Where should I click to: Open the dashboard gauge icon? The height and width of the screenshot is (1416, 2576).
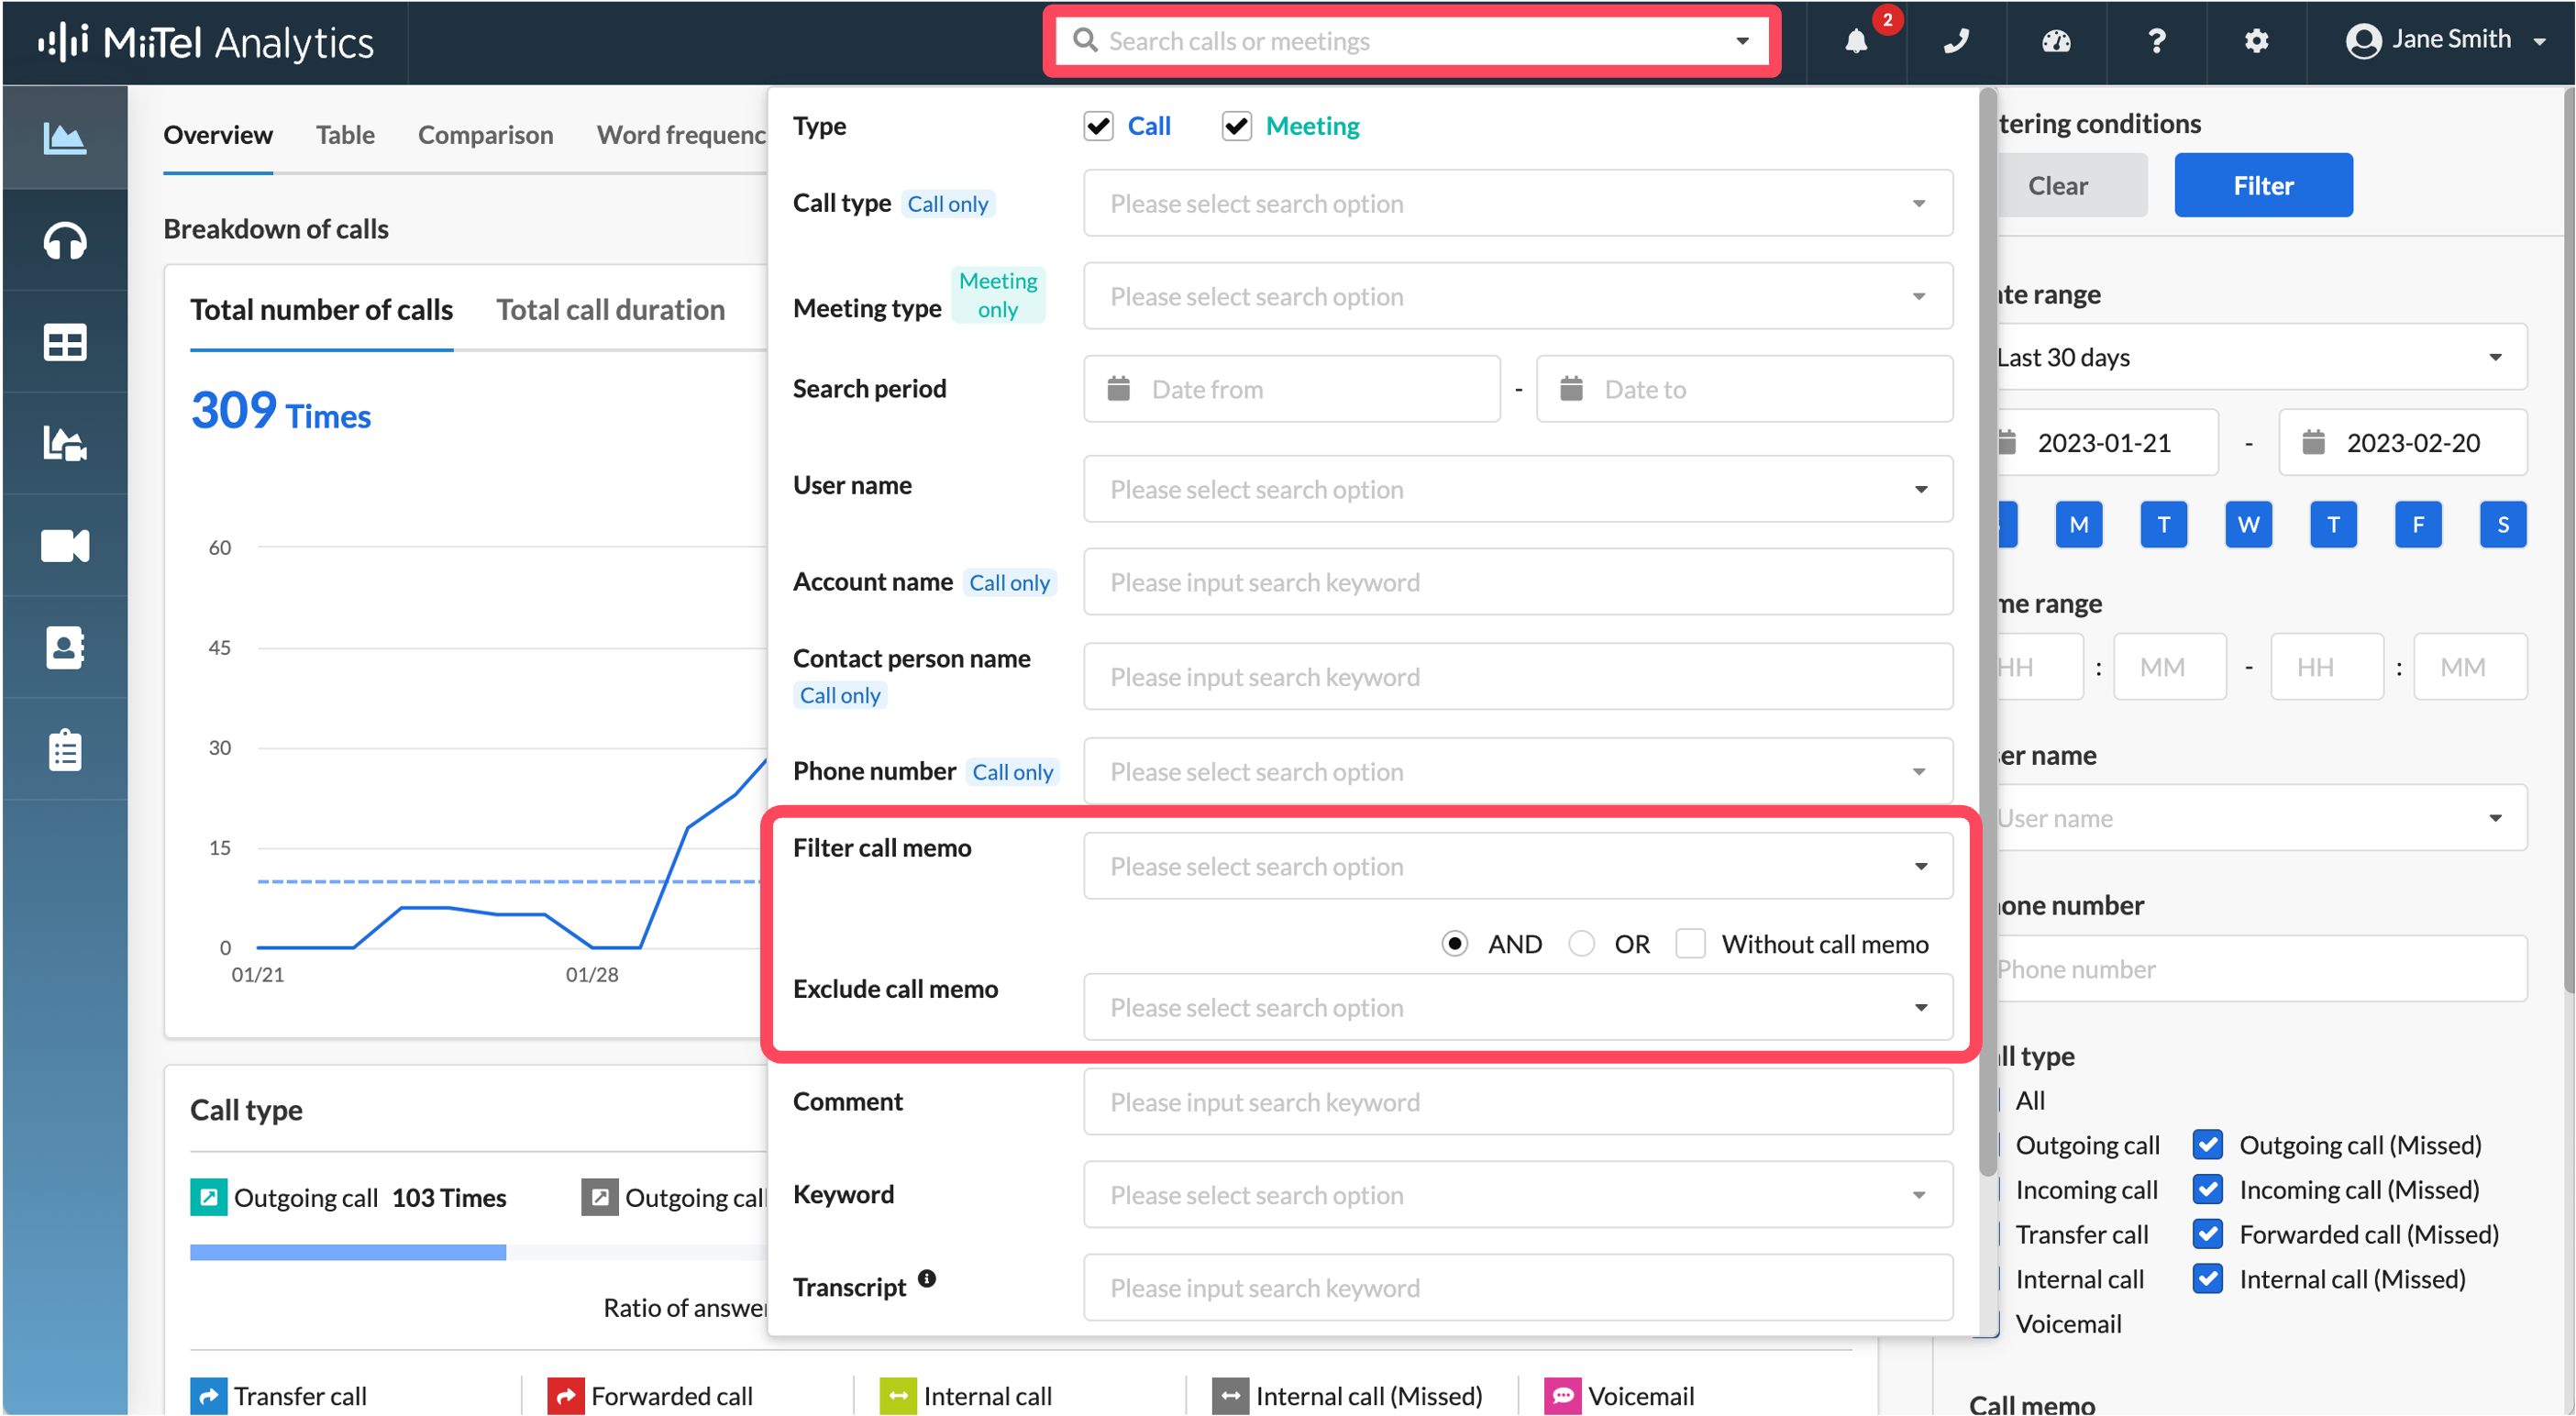coord(2055,41)
